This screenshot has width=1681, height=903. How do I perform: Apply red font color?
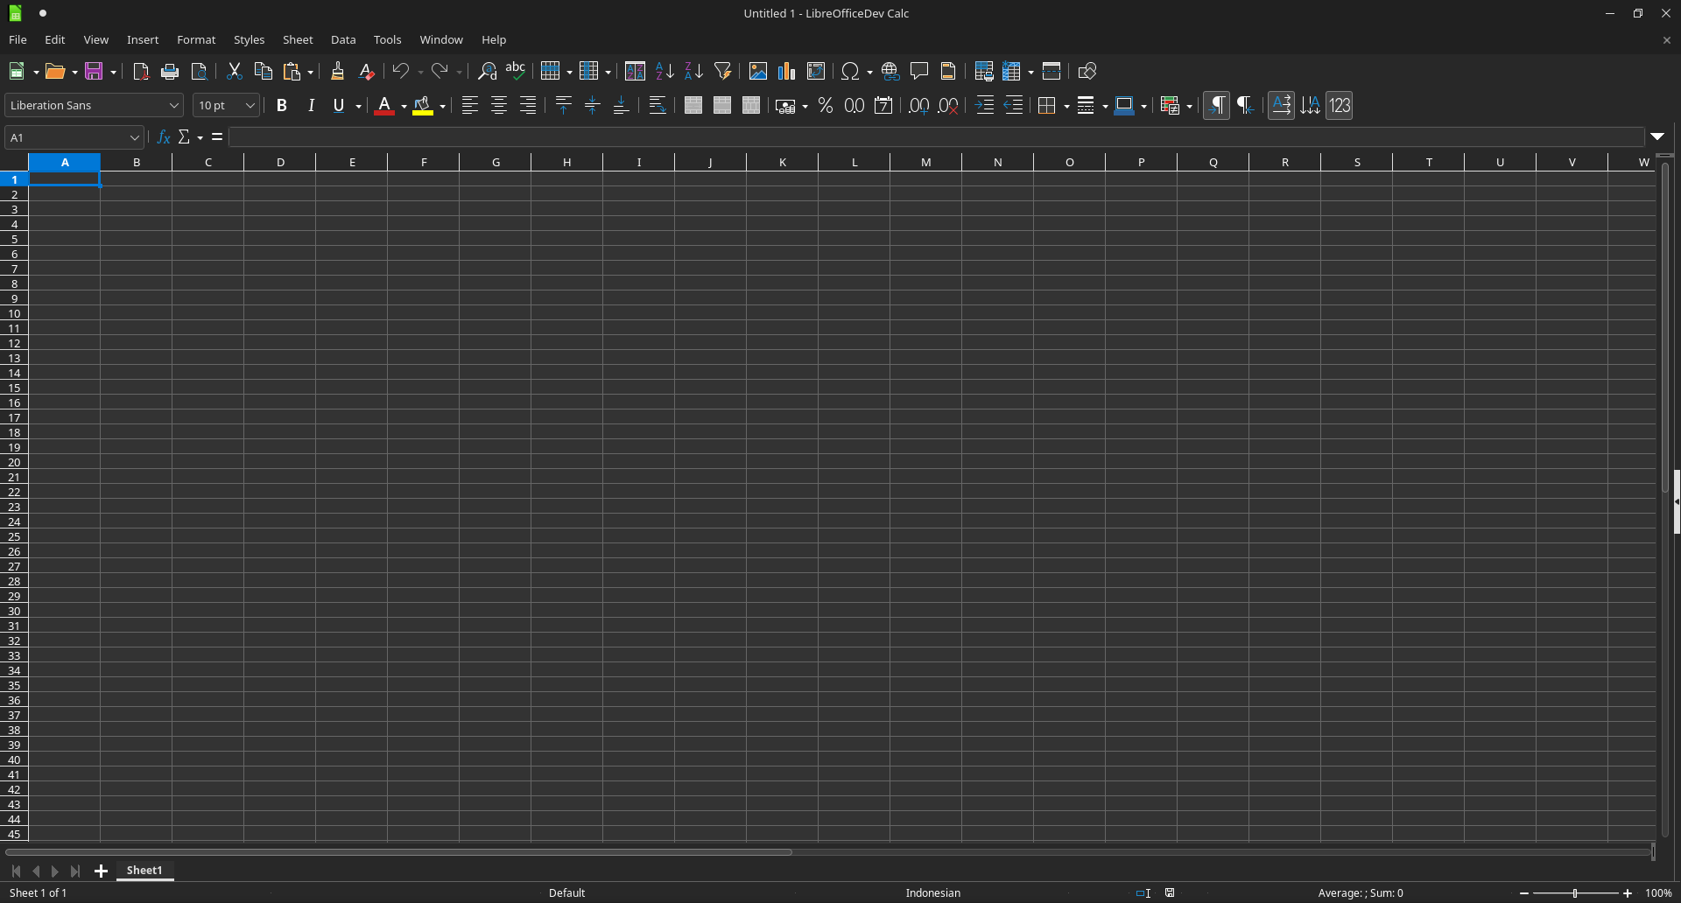point(384,106)
